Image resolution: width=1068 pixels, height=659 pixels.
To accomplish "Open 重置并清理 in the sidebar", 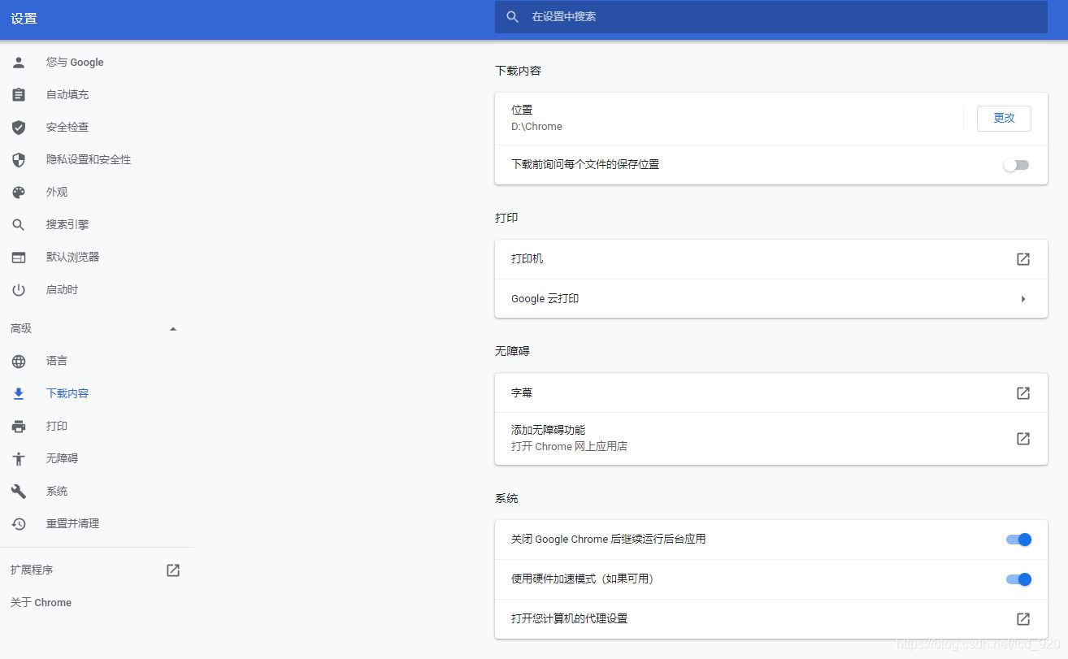I will [72, 524].
